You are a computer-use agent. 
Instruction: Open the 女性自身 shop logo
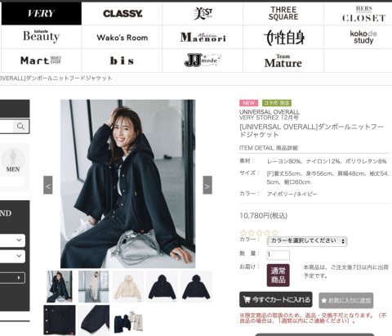(x=284, y=38)
